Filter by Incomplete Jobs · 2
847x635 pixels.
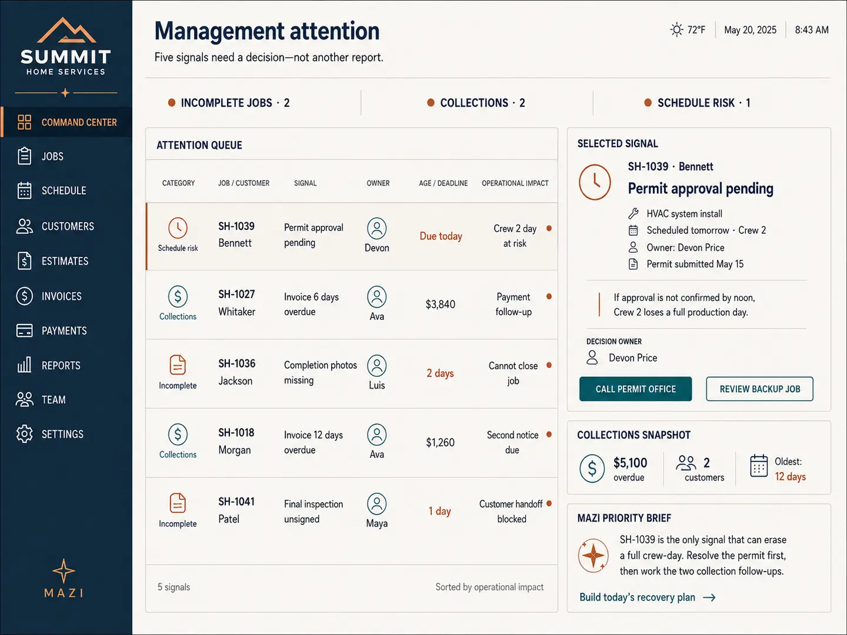tap(229, 103)
